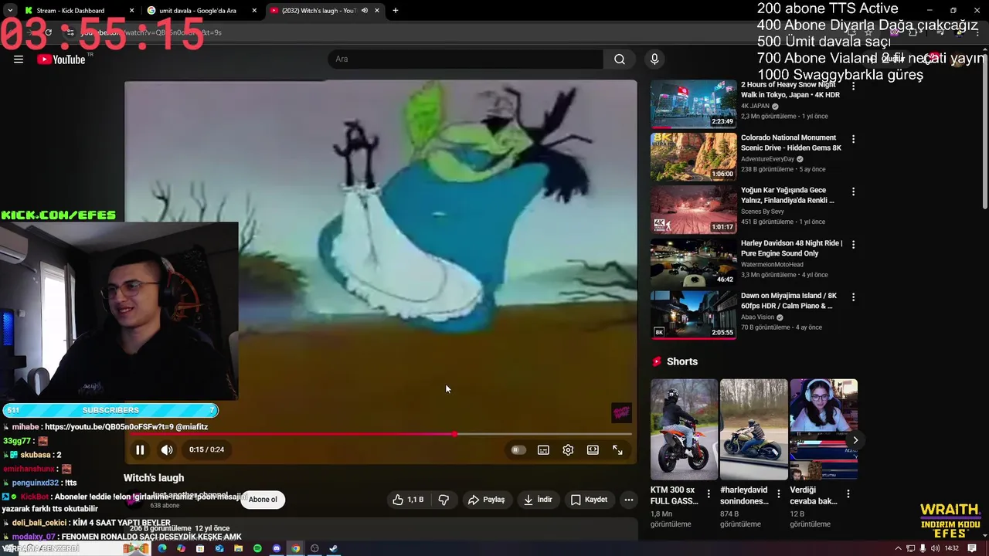The image size is (989, 556).
Task: Open a new browser tab
Action: click(x=395, y=11)
